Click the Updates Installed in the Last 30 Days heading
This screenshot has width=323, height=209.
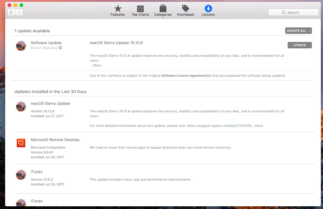(50, 92)
